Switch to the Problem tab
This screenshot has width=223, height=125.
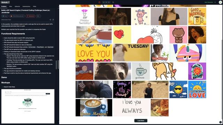coord(4,6)
